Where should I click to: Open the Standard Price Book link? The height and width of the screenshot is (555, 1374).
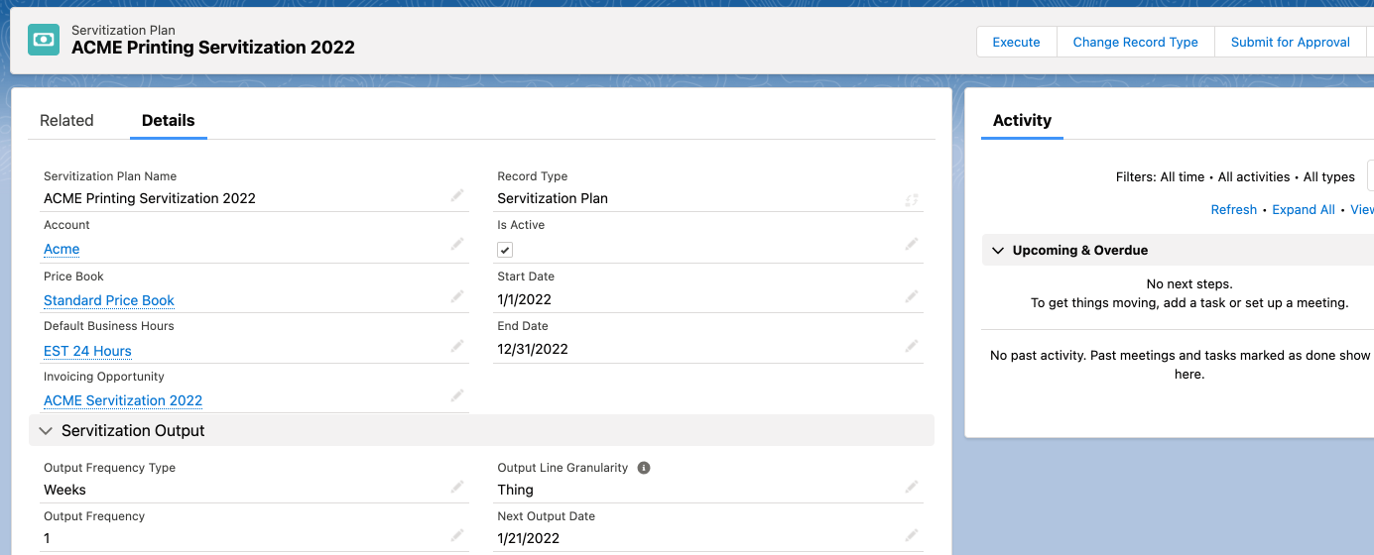pyautogui.click(x=109, y=300)
